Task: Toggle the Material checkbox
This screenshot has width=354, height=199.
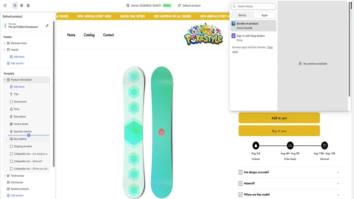Action: click(x=240, y=184)
